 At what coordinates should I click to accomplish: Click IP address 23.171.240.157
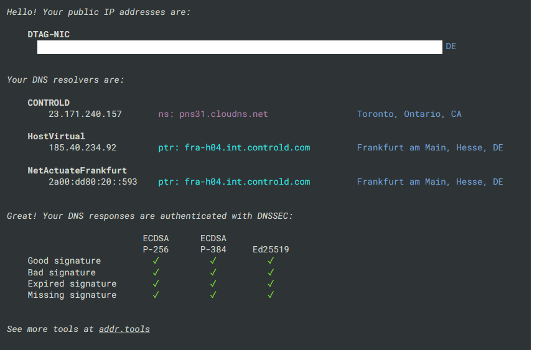tap(85, 114)
